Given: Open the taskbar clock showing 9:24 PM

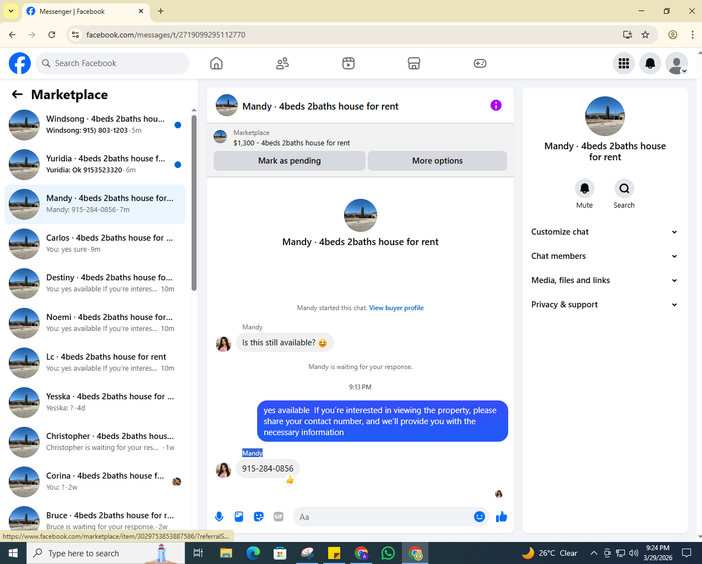Looking at the screenshot, I should tap(658, 553).
